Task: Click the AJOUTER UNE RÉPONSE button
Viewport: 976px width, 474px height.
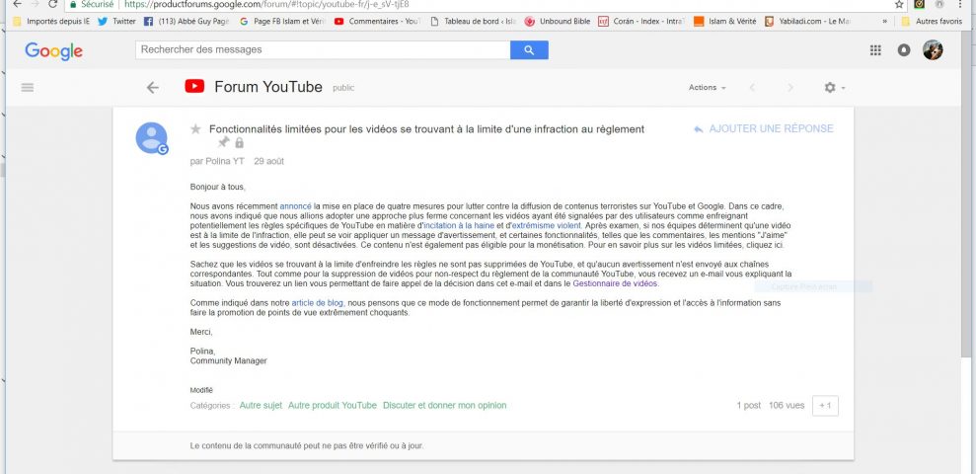Action: (763, 129)
